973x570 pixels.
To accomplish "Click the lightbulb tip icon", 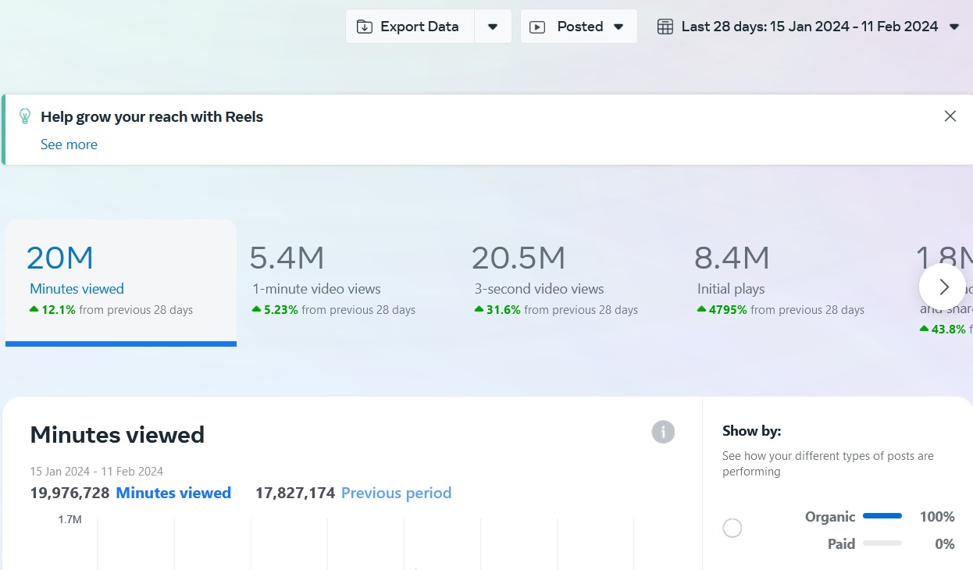I will [25, 117].
